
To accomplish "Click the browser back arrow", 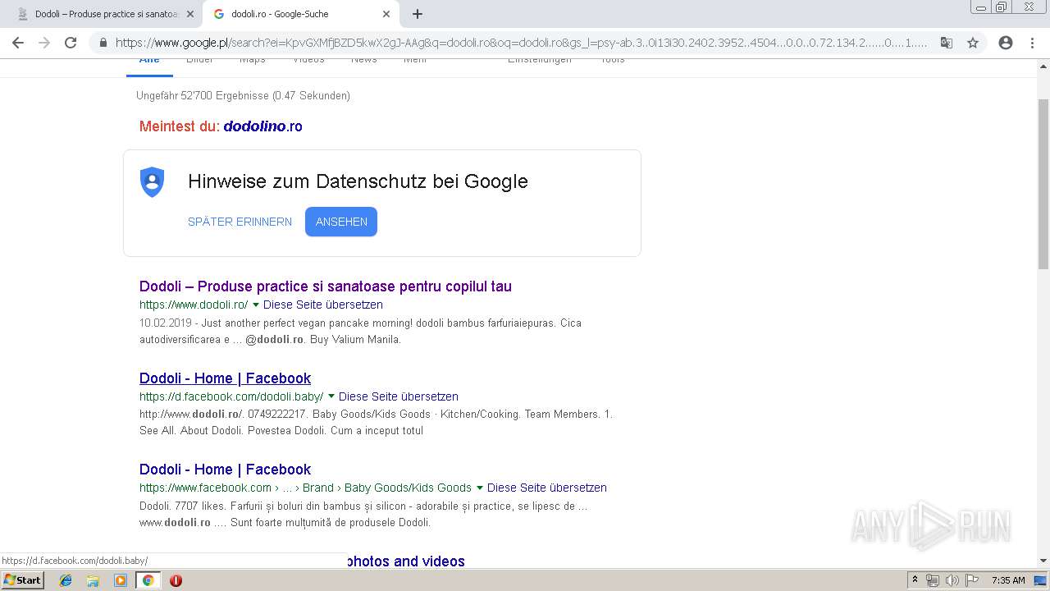I will [18, 43].
